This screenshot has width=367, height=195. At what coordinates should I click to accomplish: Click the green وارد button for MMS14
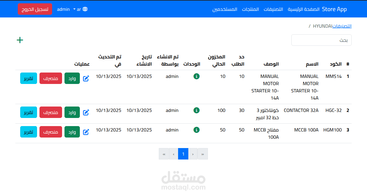coord(72,78)
